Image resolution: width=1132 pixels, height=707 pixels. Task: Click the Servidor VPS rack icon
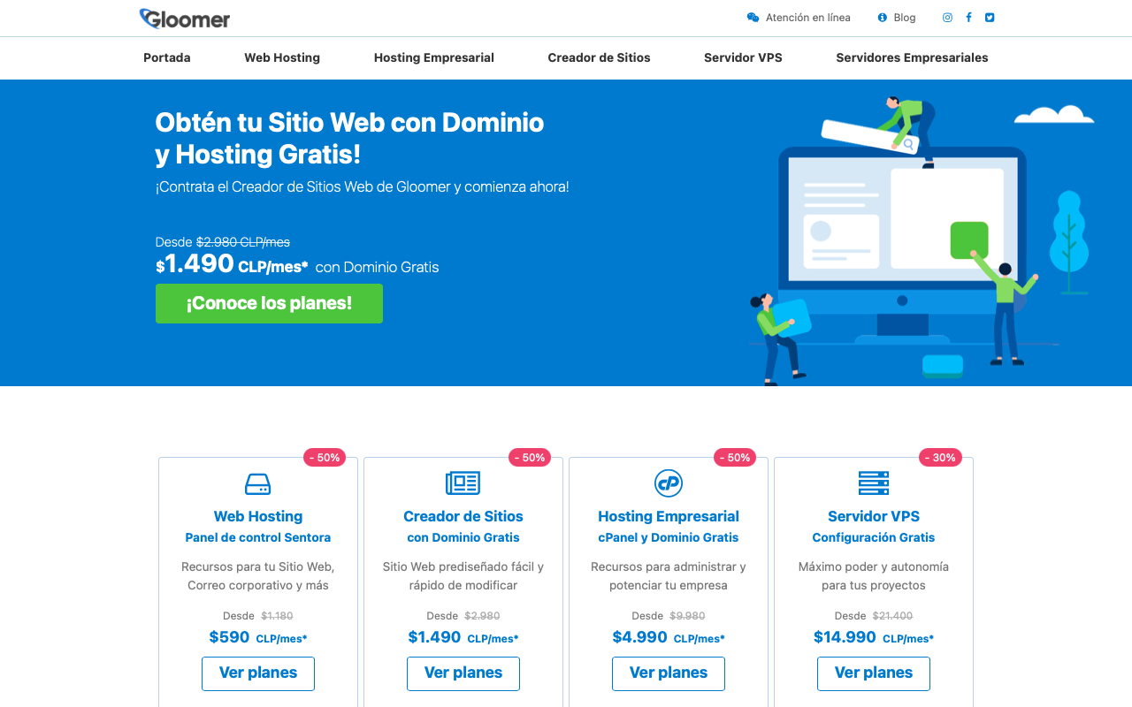(873, 483)
